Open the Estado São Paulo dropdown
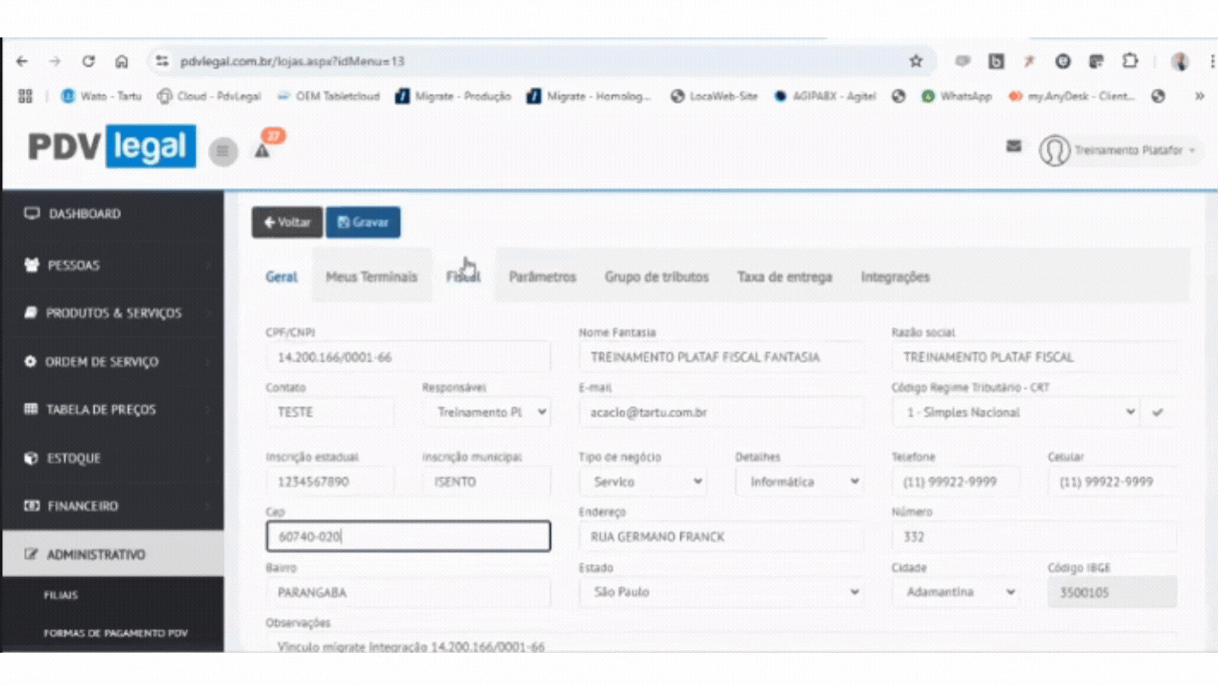This screenshot has height=685, width=1218. (720, 592)
